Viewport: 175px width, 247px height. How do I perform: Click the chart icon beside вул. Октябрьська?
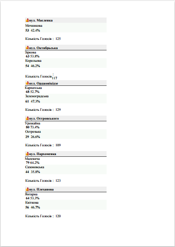(x=27, y=48)
